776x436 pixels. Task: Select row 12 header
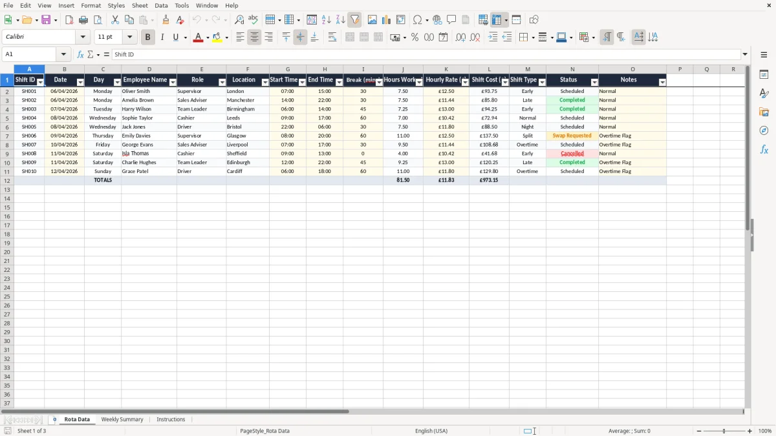tap(6, 180)
